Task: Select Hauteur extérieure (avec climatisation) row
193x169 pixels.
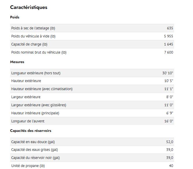Action: 92,89
